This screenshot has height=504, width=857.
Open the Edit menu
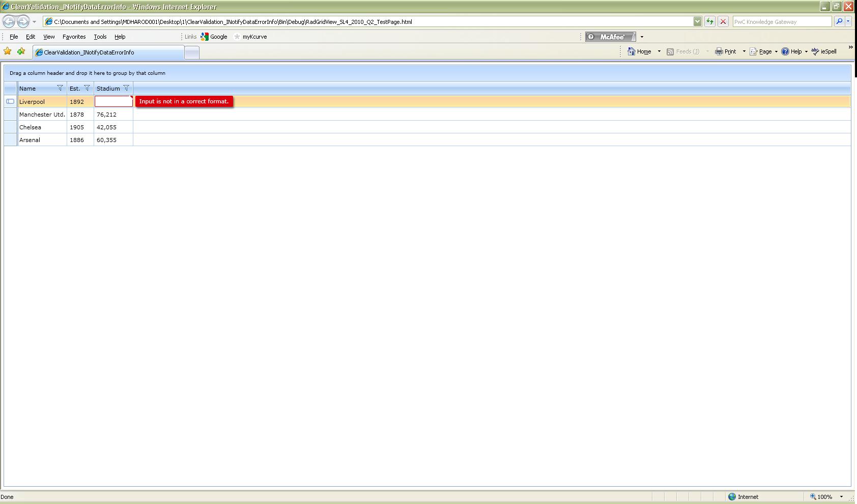[31, 37]
